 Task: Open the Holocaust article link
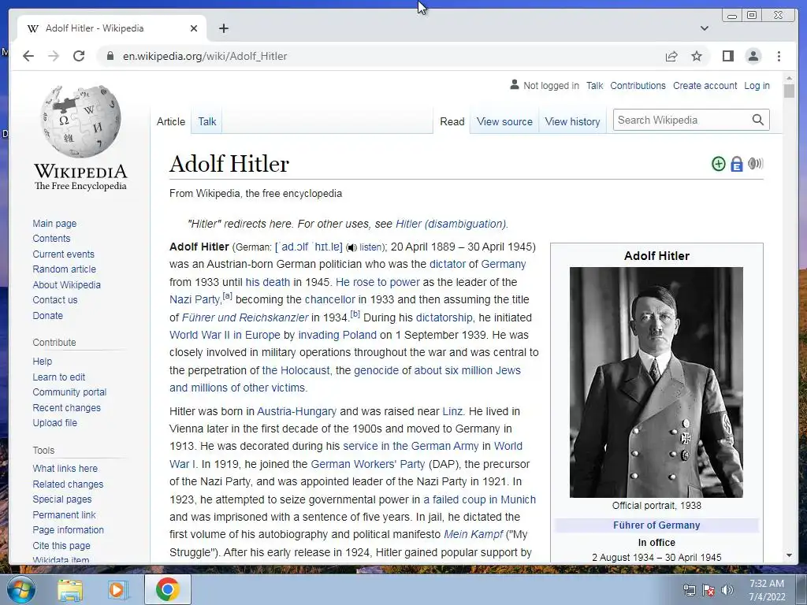click(296, 370)
